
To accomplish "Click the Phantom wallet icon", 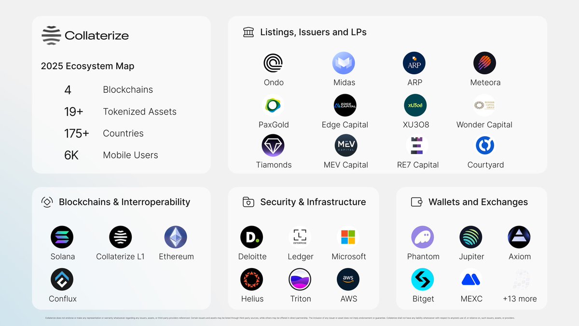I will click(x=423, y=237).
